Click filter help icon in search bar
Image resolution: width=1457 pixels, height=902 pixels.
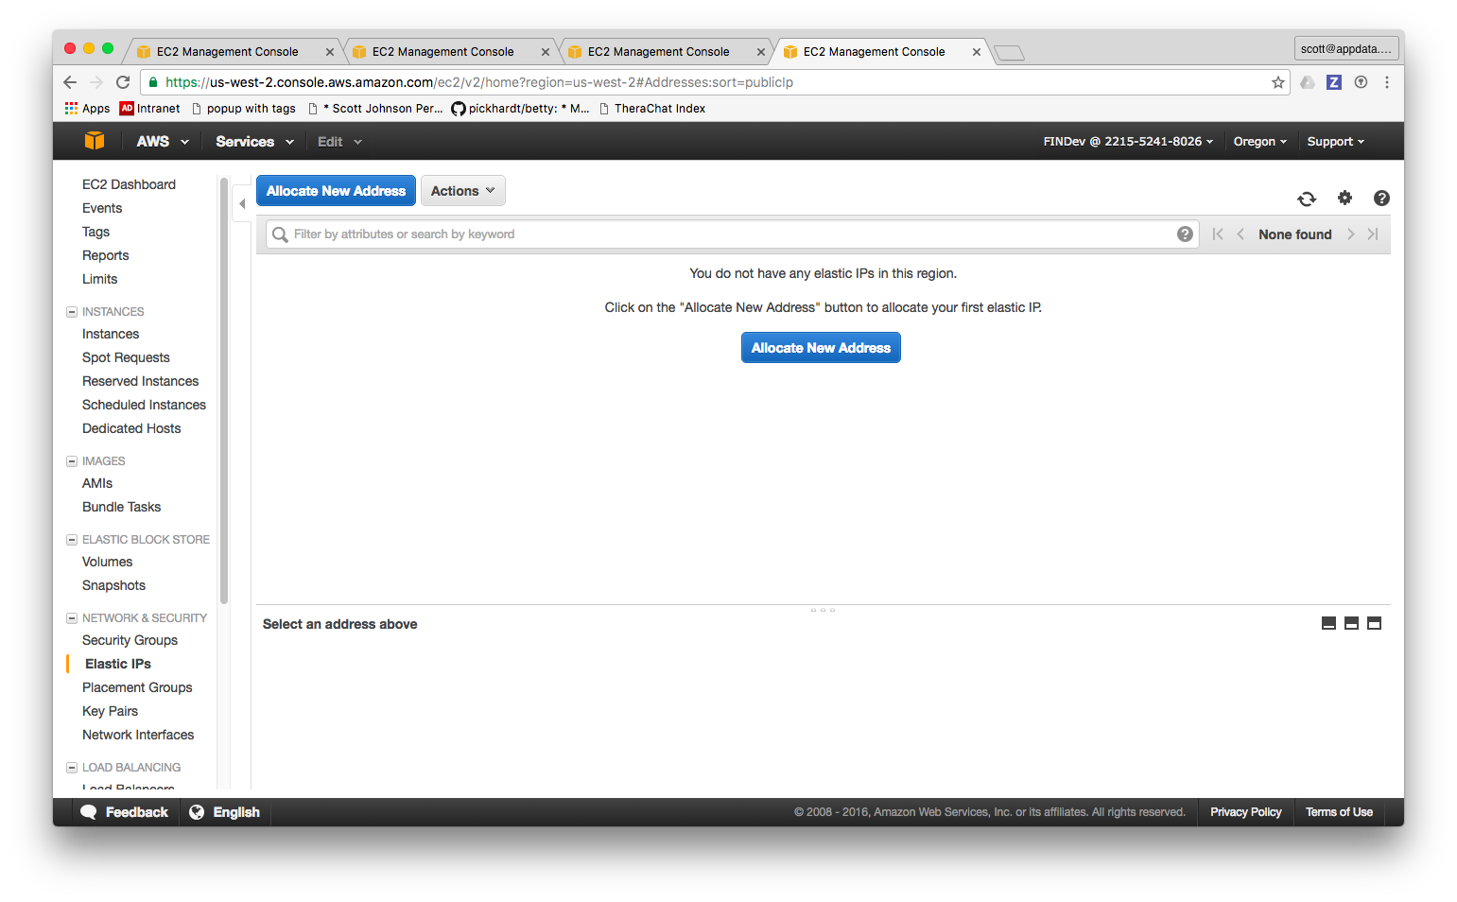(x=1185, y=234)
